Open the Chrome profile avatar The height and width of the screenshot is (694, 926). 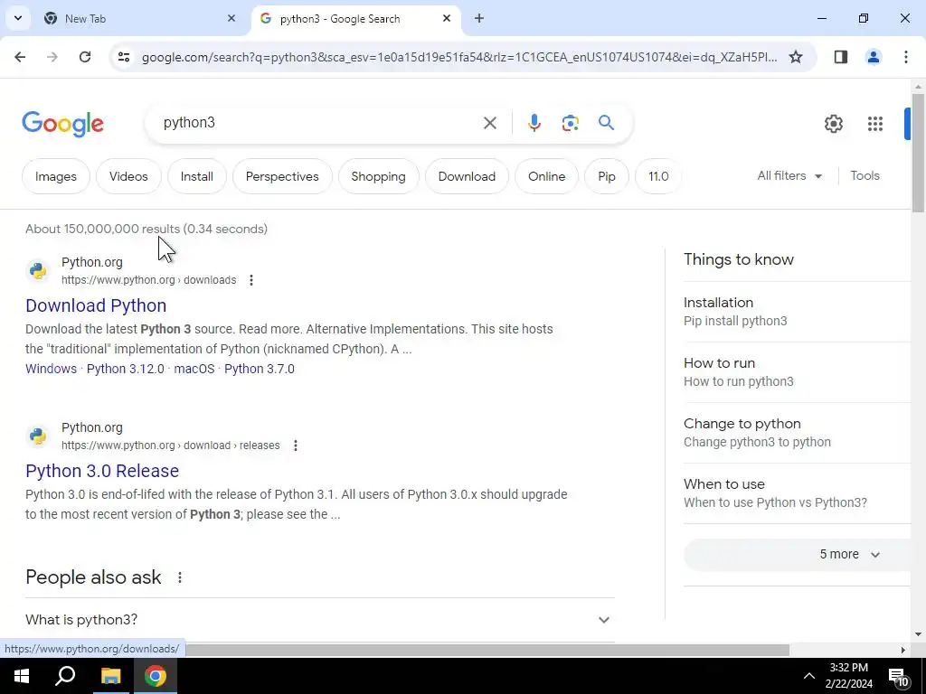pos(873,57)
